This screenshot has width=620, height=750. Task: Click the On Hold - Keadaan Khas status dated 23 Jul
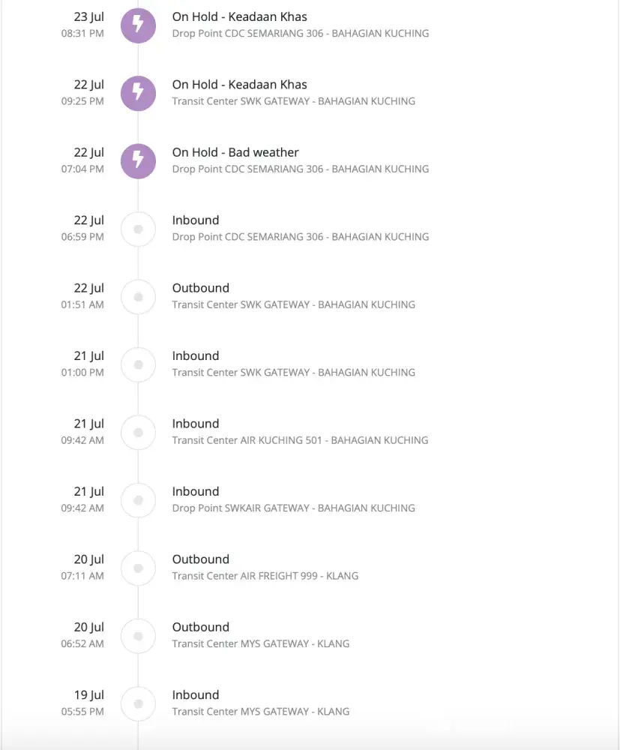[239, 16]
